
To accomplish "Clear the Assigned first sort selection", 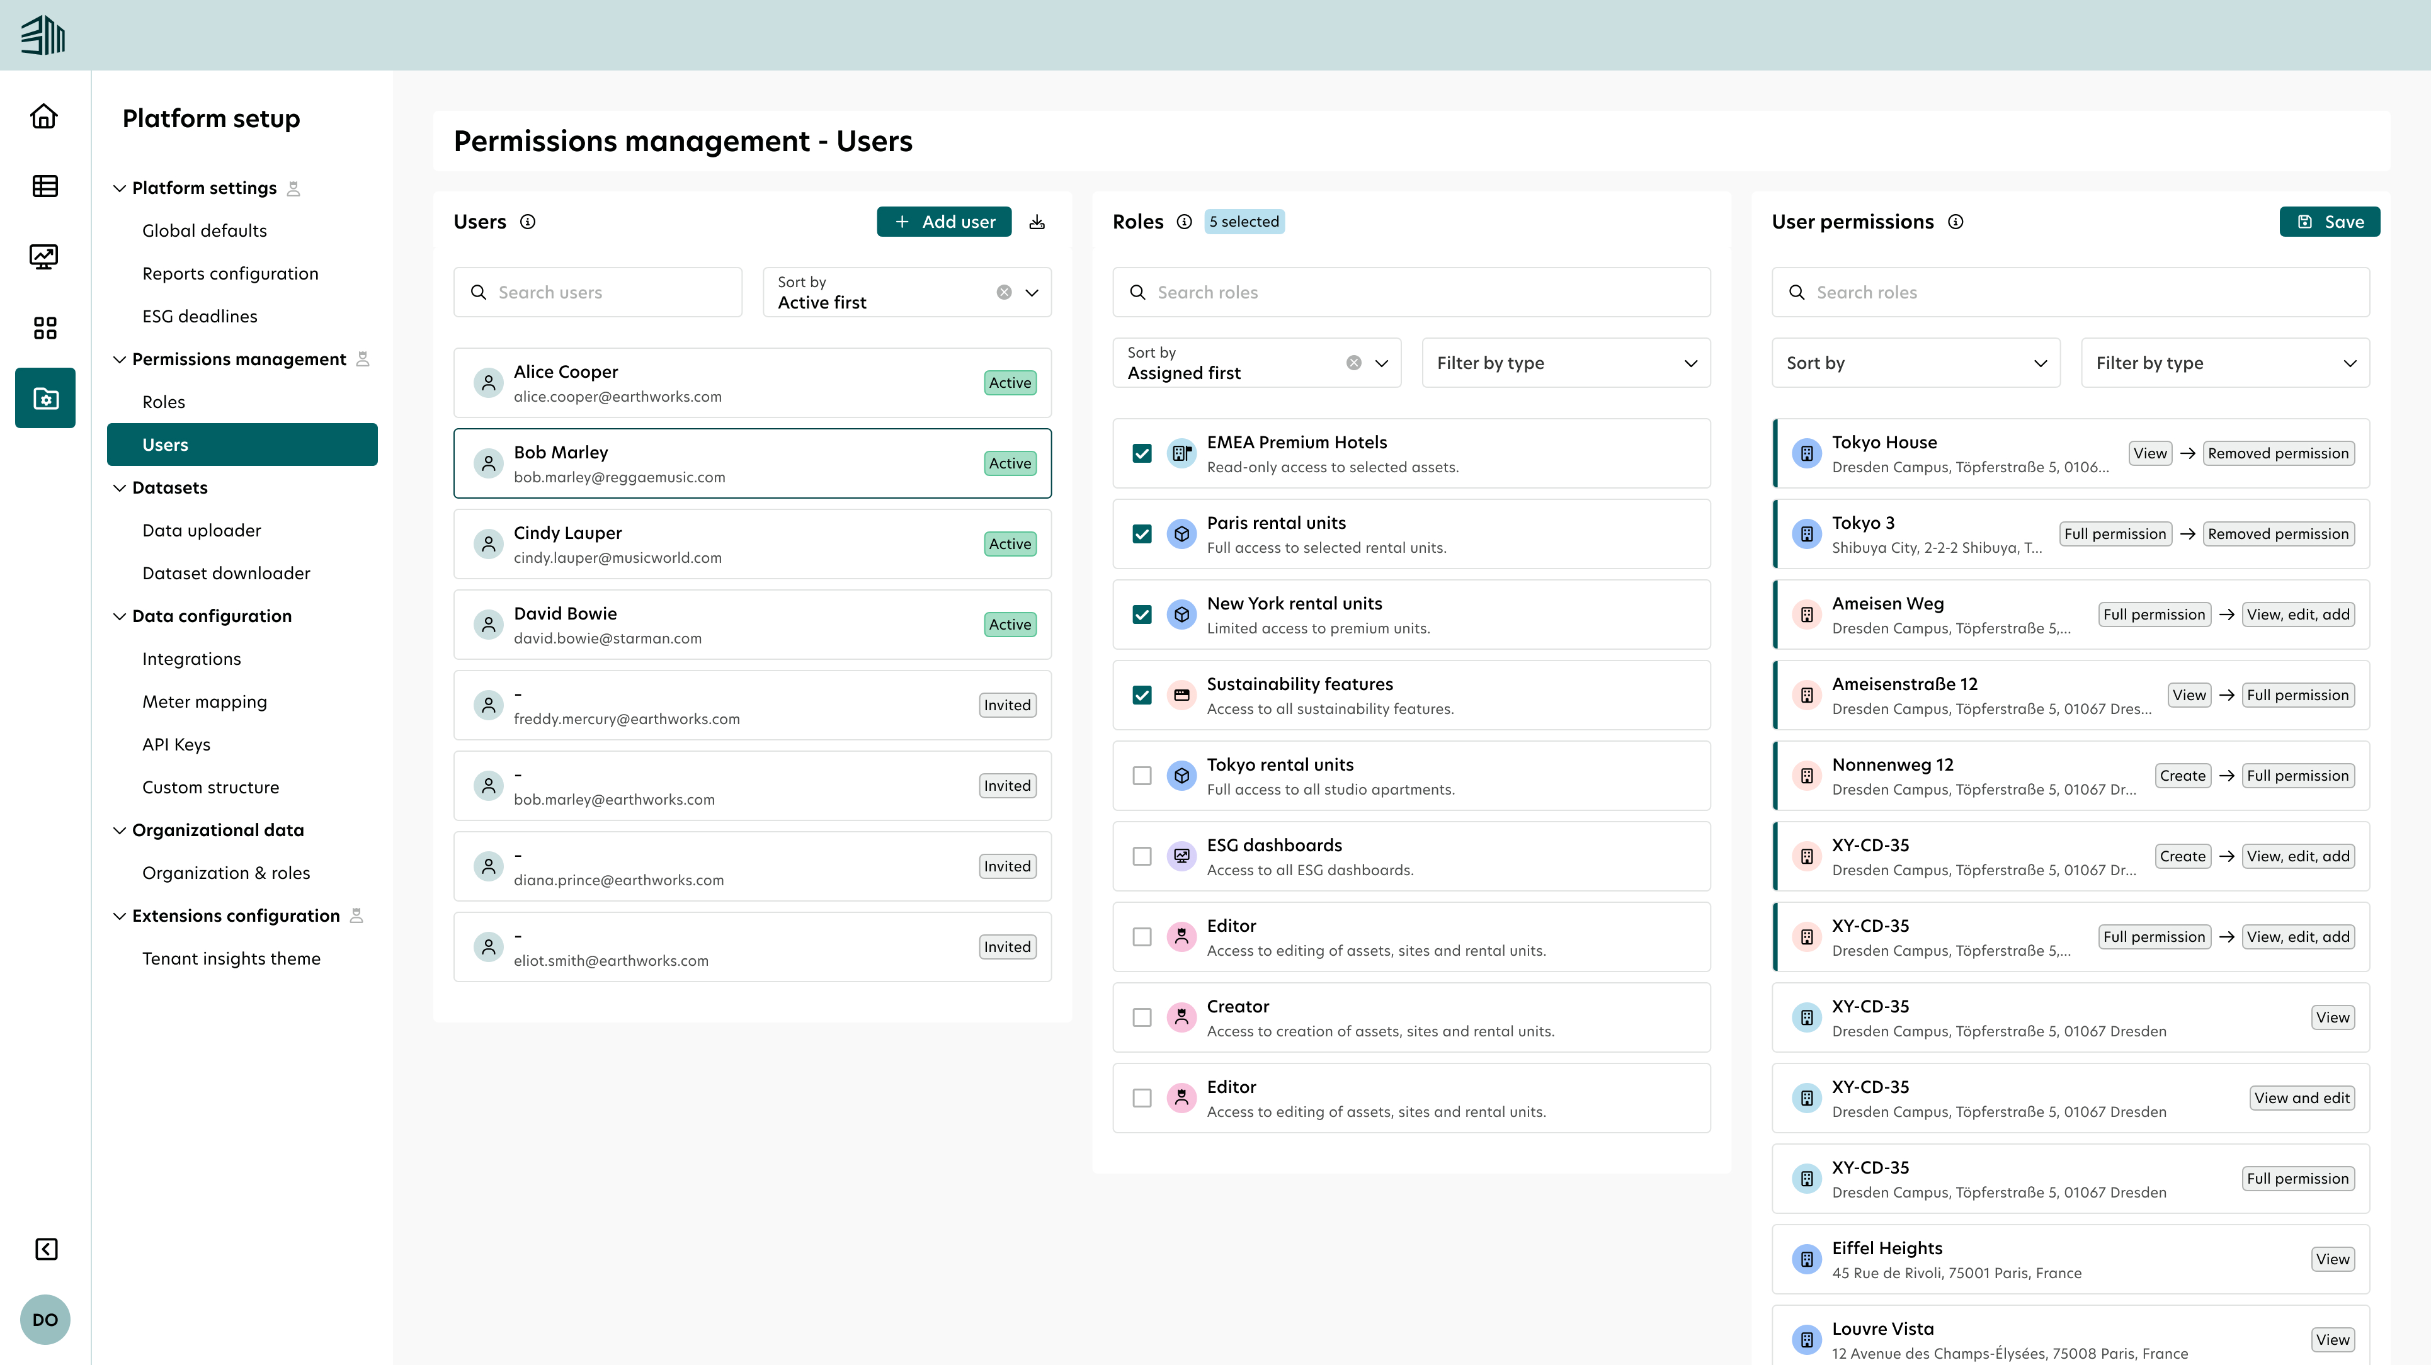I will tap(1353, 363).
